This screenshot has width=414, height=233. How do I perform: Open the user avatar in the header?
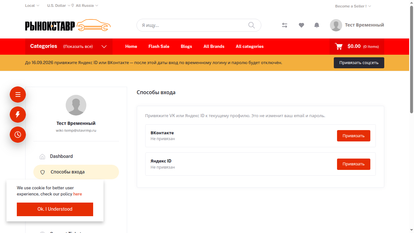[336, 25]
